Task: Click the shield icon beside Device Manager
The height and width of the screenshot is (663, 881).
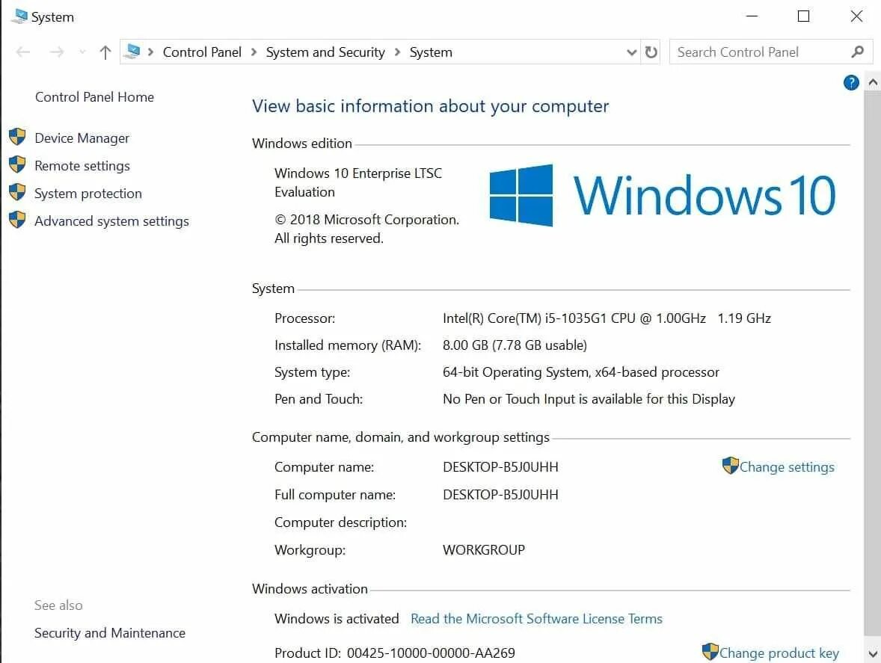Action: 17,137
